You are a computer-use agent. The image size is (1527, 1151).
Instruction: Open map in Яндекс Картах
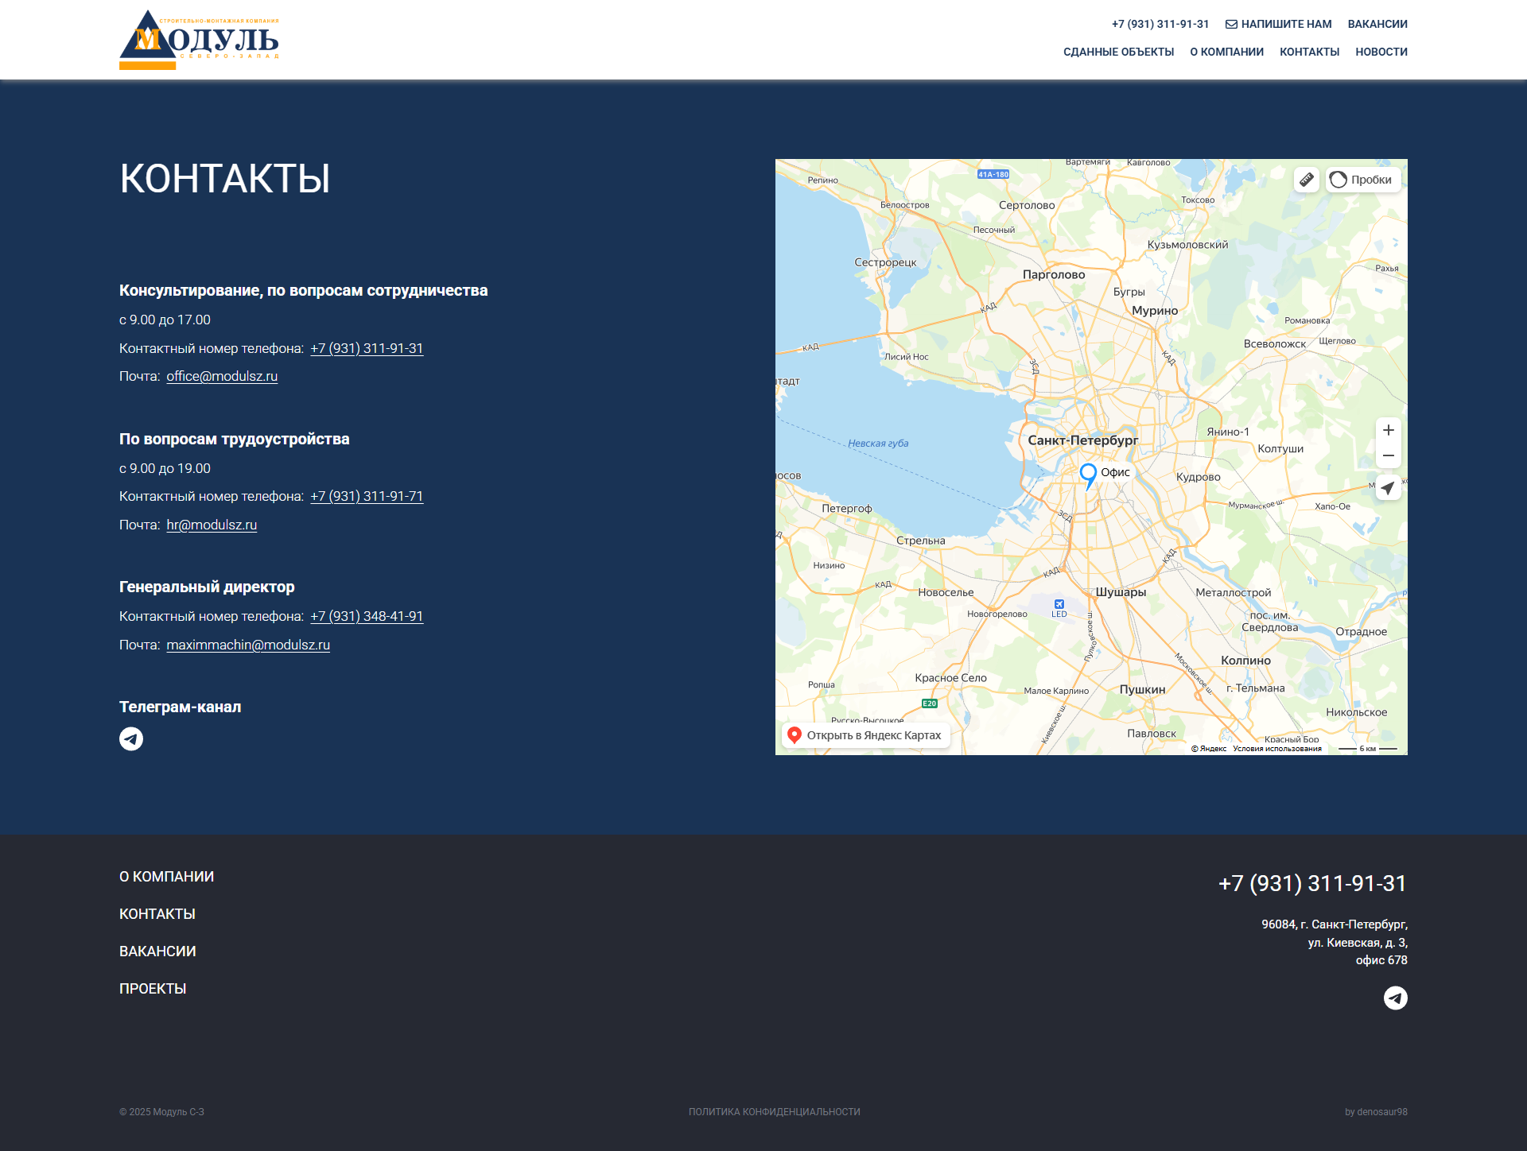(x=865, y=735)
